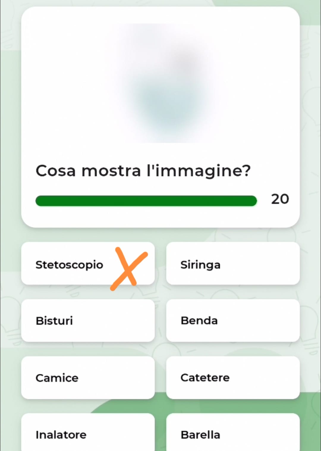Image resolution: width=321 pixels, height=451 pixels.
Task: Choose the Inalatore answer
Action: (88, 432)
